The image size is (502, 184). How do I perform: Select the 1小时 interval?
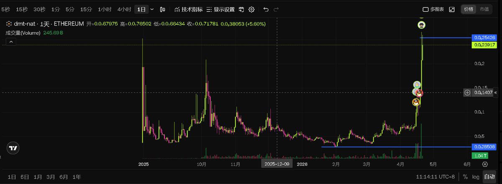click(x=105, y=9)
